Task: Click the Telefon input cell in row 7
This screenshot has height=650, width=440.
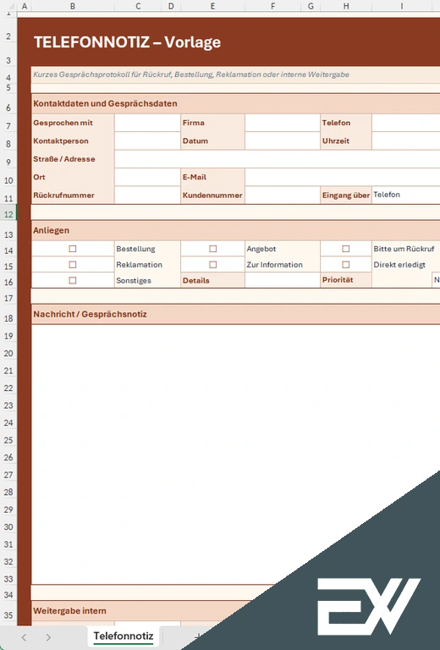Action: coord(405,123)
